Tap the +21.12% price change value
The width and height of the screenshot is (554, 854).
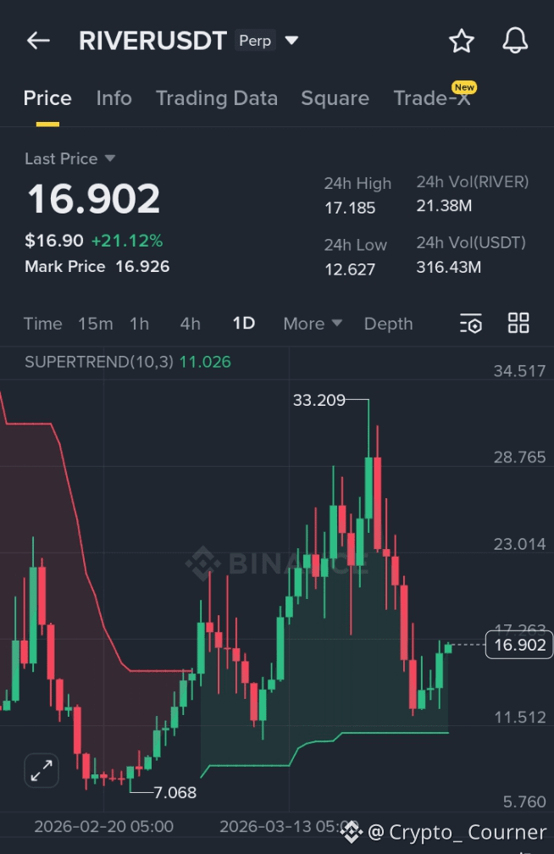[x=127, y=241]
